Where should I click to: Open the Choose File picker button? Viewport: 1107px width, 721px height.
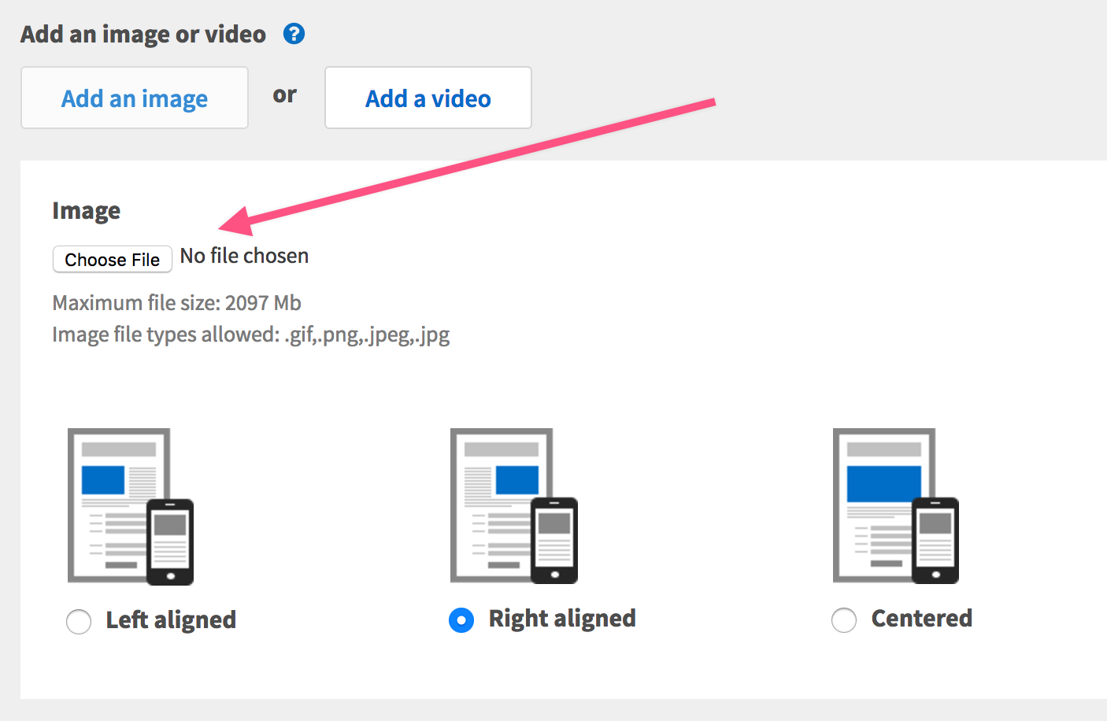[x=113, y=259]
